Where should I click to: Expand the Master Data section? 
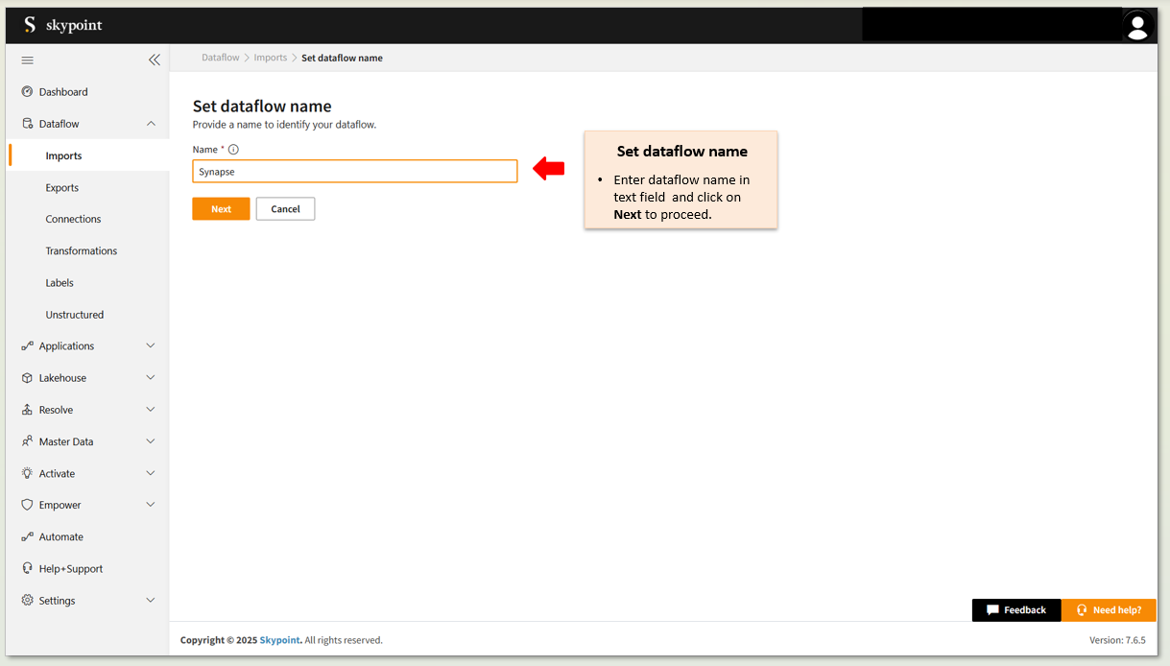tap(151, 441)
